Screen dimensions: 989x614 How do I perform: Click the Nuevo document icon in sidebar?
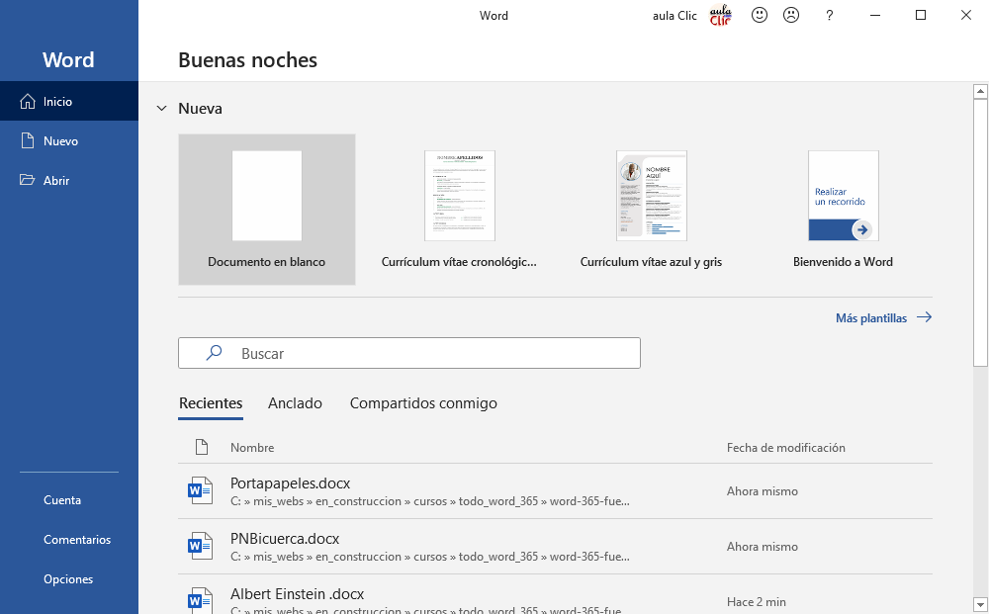pyautogui.click(x=28, y=141)
